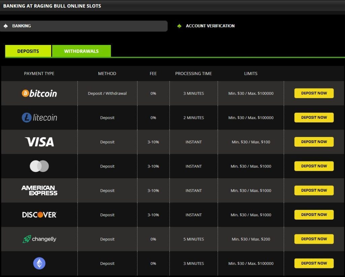Click 'Min. $30 / Max. $200' limit for Changelly
The width and height of the screenshot is (345, 277).
coord(251,239)
